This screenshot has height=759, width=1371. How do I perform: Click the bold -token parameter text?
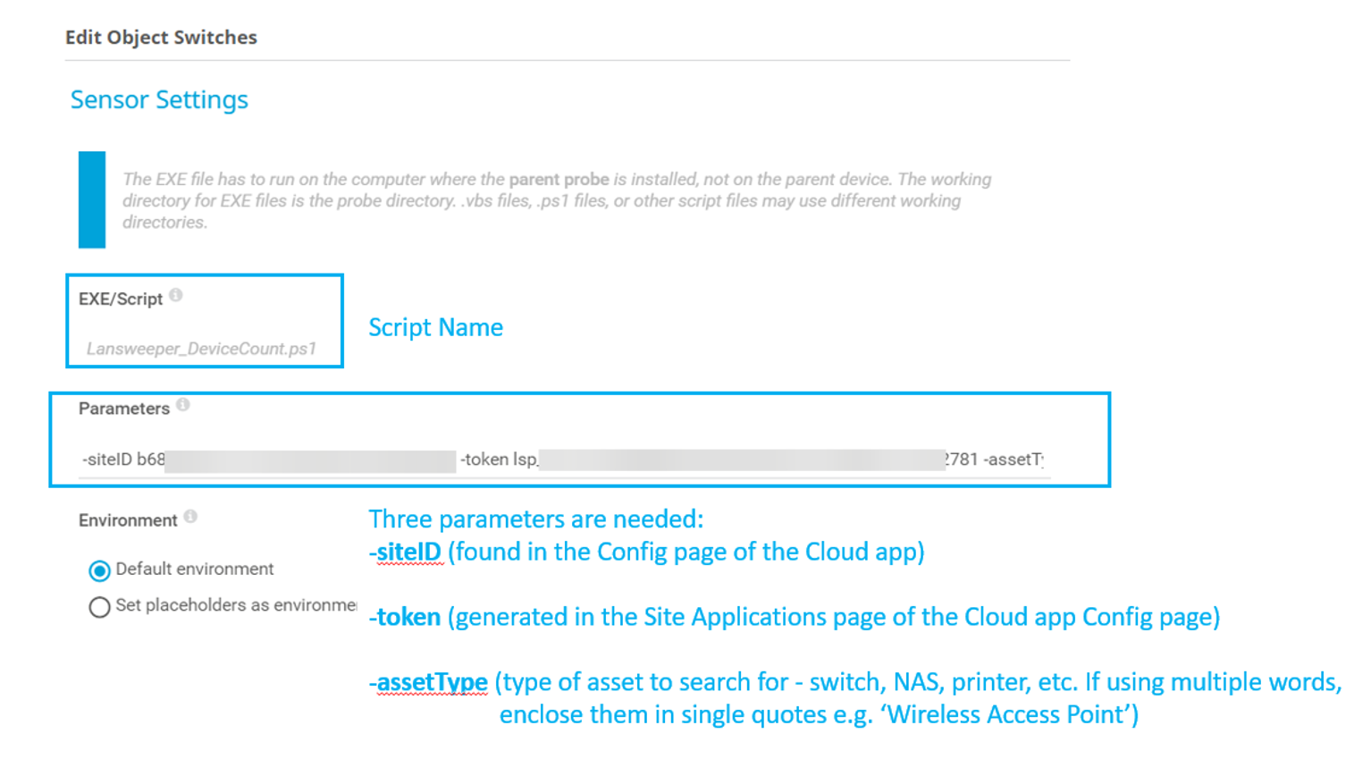tap(407, 617)
